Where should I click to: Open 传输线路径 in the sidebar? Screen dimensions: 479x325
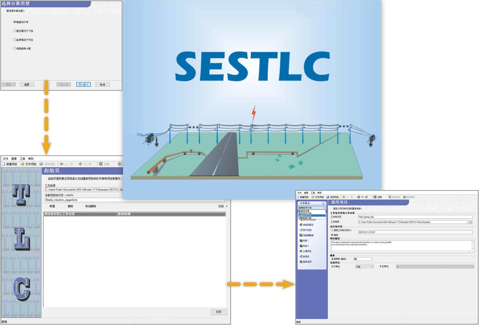pos(307,225)
